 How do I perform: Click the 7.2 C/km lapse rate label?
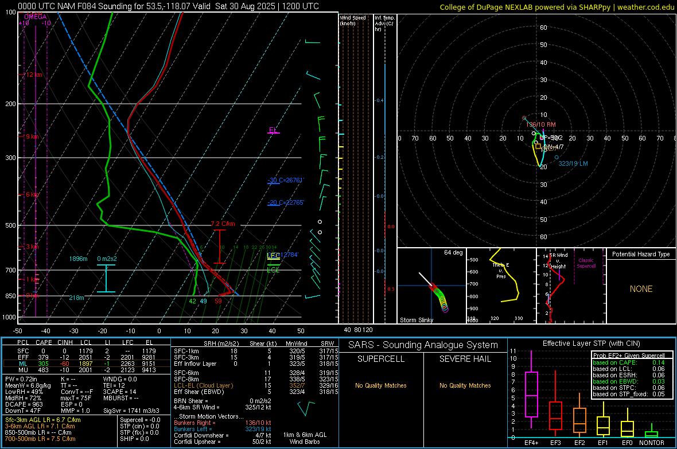(x=223, y=224)
